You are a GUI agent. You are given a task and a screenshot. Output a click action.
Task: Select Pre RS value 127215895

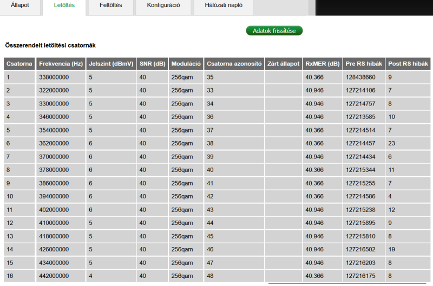pos(364,223)
